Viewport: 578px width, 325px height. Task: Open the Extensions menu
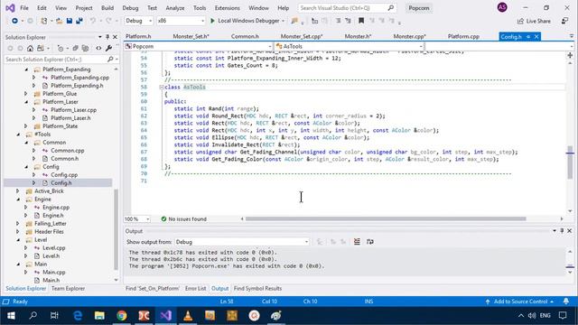click(227, 8)
